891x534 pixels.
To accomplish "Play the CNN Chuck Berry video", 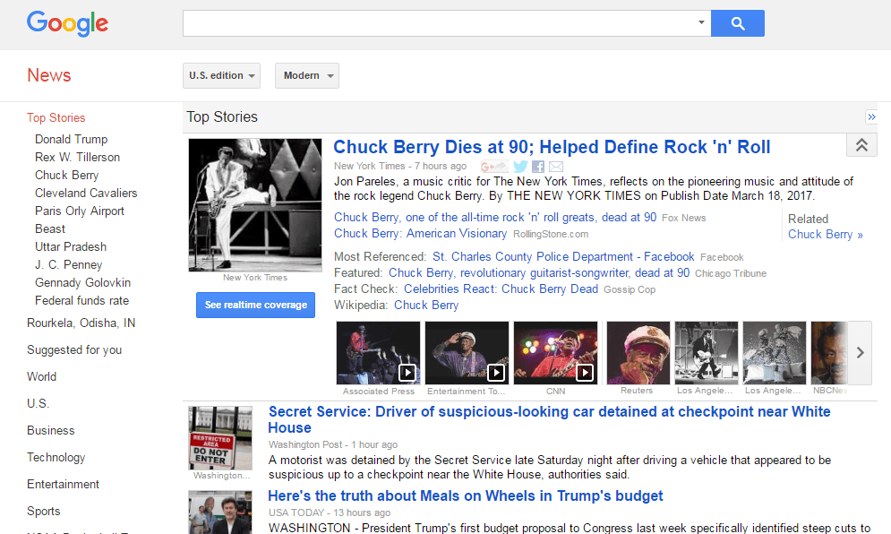I will click(x=587, y=373).
